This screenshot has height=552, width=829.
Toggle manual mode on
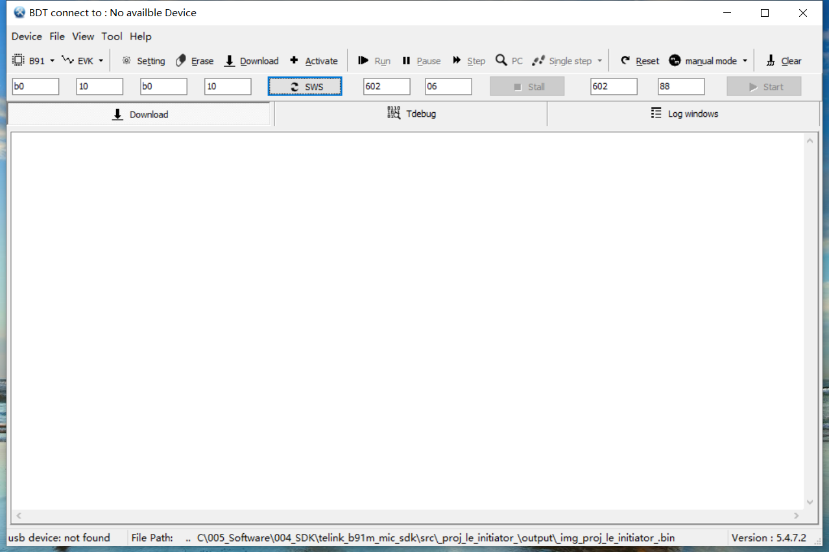[708, 60]
